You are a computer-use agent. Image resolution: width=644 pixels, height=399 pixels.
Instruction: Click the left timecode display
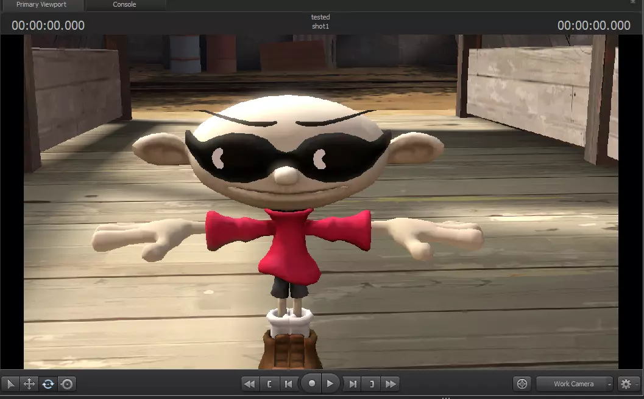point(48,26)
